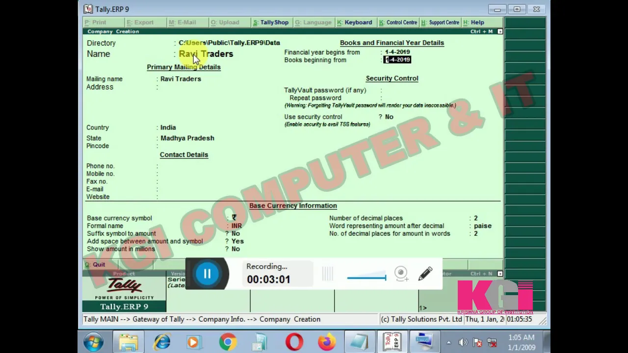
Task: Launch the Opera browser from the taskbar
Action: (x=294, y=342)
